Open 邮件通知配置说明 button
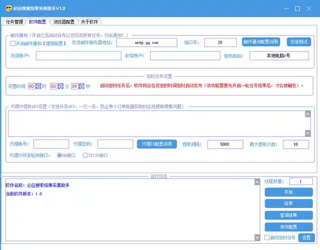320x250 pixels. click(261, 42)
